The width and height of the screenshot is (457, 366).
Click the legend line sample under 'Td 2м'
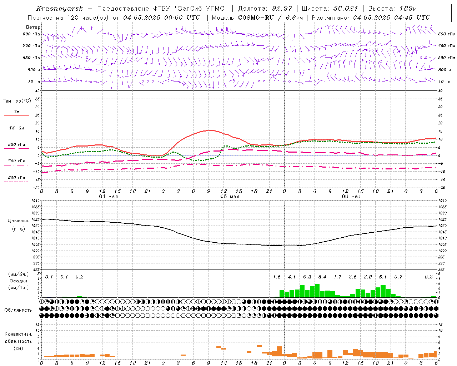[x=16, y=132]
